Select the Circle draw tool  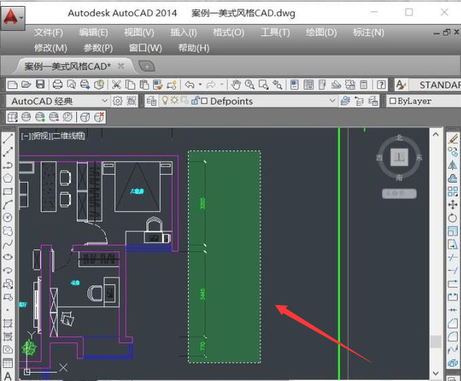[8, 217]
